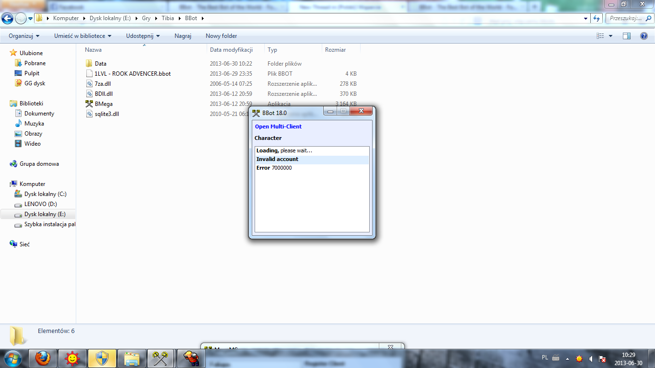Viewport: 655px width, 368px height.
Task: Open the address bar history dropdown
Action: [x=585, y=18]
